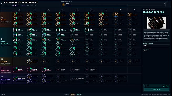This screenshot has height=96, width=172.
Task: Select the Spy Academy structure icon
Action: (44, 76)
